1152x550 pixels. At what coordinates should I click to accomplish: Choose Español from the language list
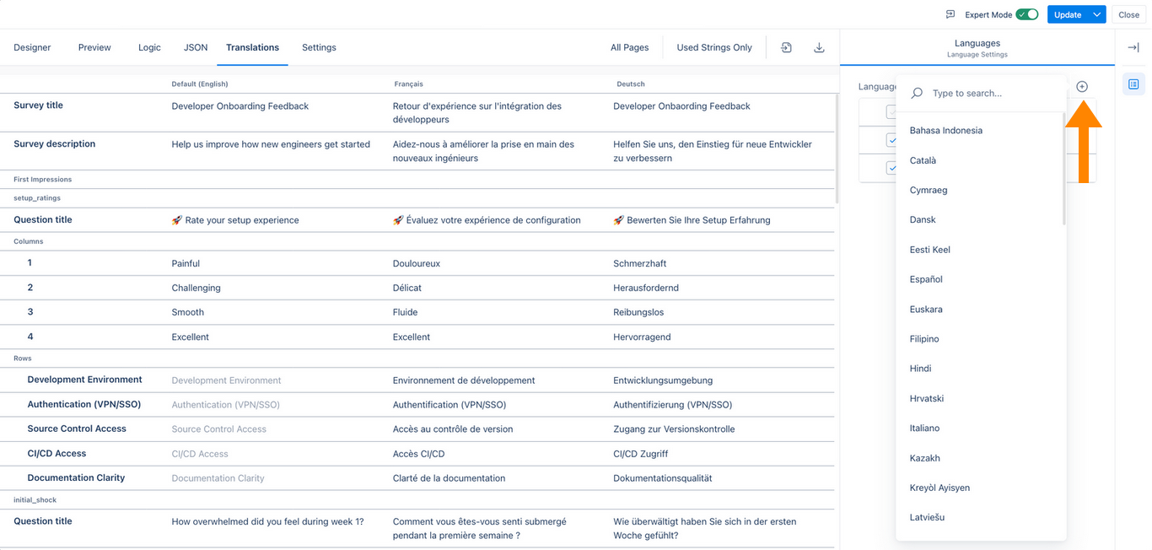click(926, 279)
